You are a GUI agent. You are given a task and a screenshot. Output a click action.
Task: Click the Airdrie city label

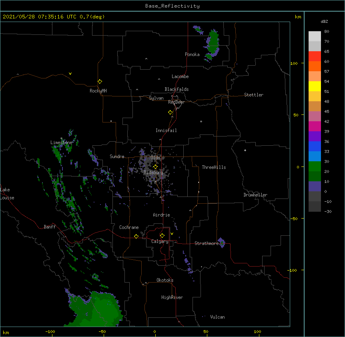point(161,215)
